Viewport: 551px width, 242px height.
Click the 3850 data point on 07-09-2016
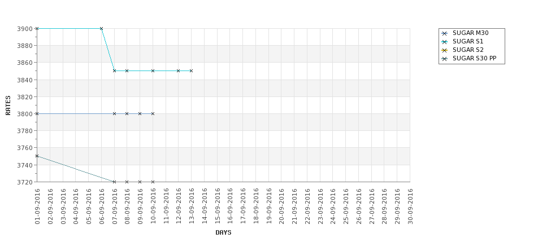(x=114, y=71)
